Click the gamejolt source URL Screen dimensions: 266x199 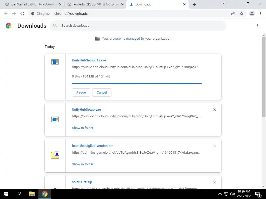(x=136, y=152)
